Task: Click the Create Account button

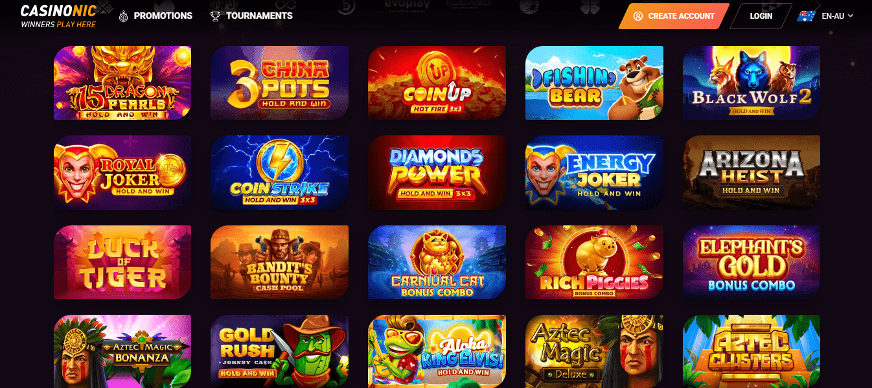Action: tap(674, 16)
